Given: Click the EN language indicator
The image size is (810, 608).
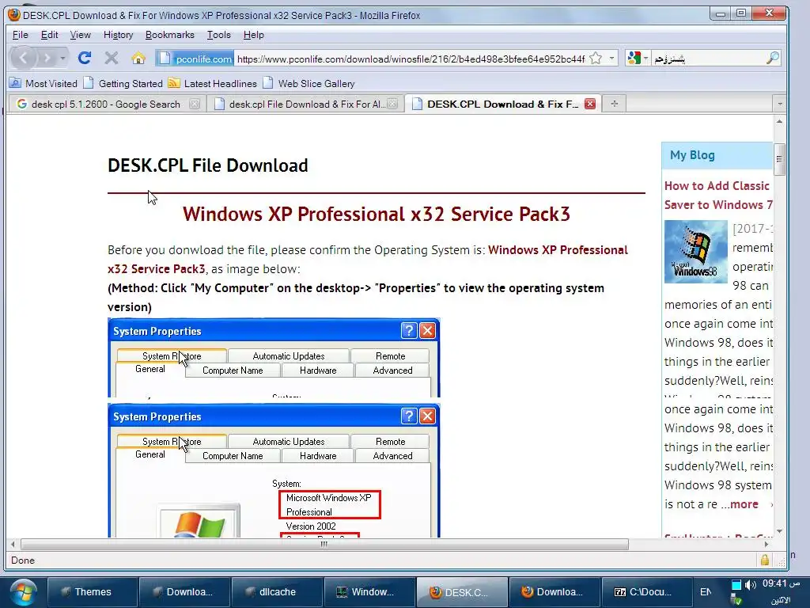Looking at the screenshot, I should pos(706,592).
